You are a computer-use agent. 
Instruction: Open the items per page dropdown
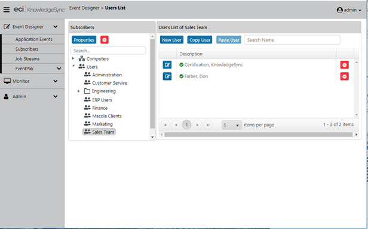click(x=232, y=125)
